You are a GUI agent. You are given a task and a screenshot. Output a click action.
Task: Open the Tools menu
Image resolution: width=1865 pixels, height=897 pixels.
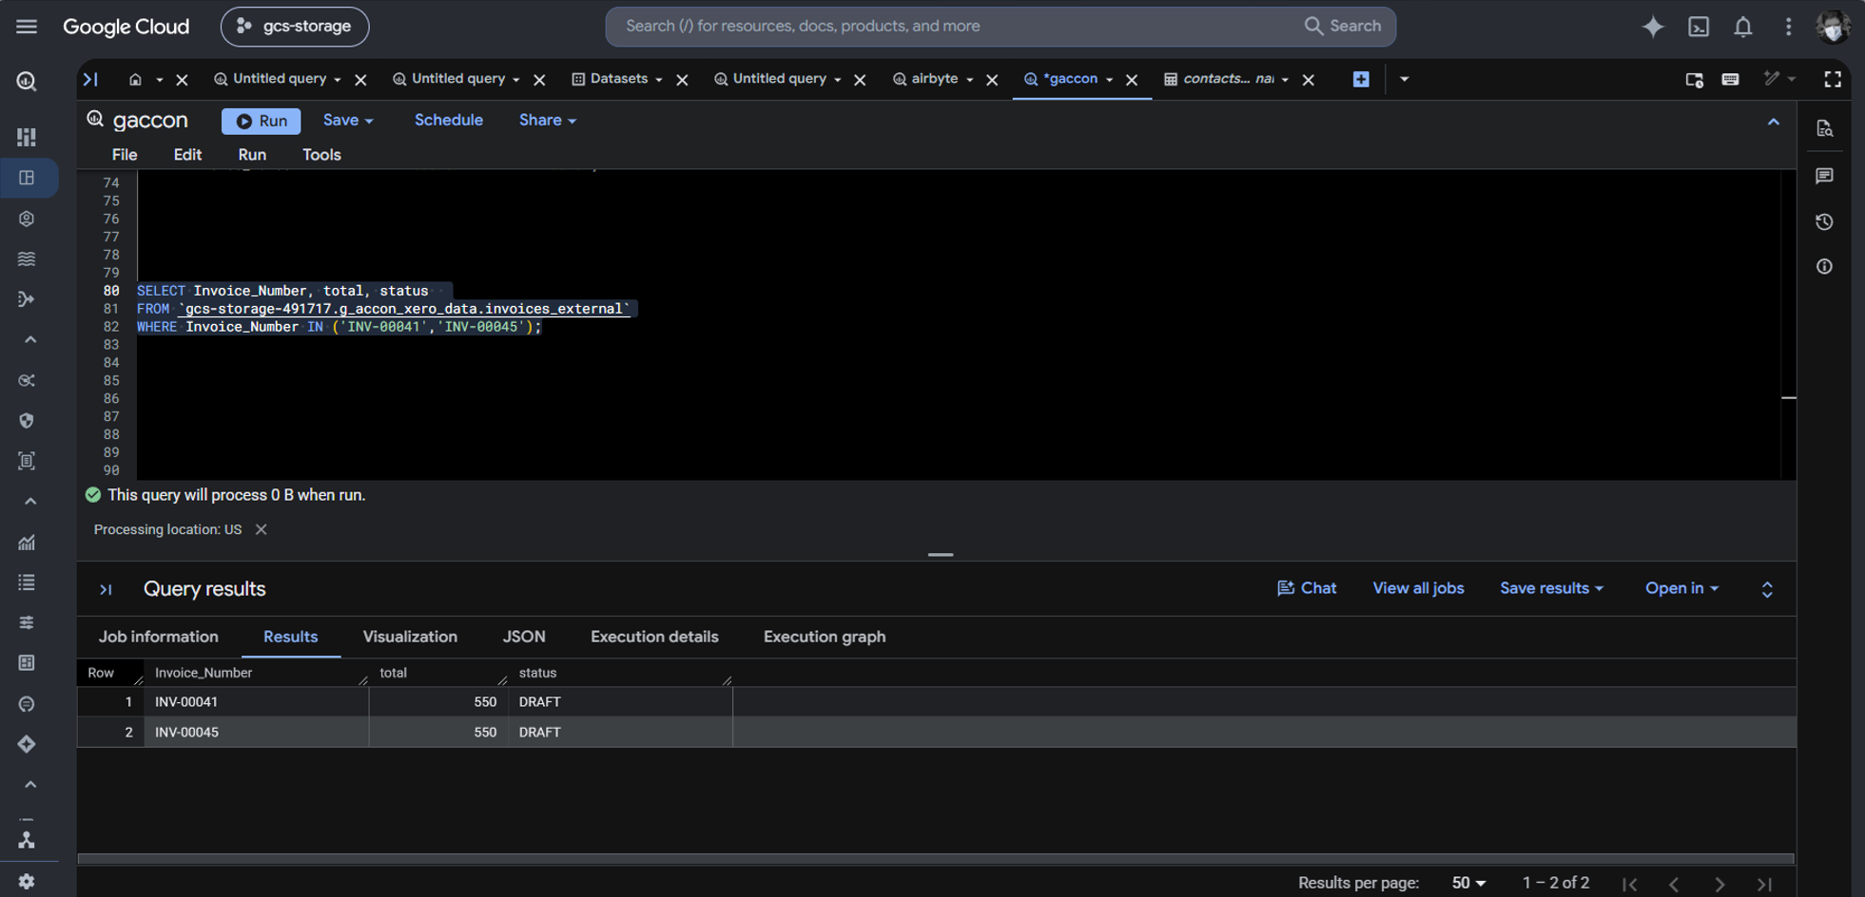pyautogui.click(x=321, y=155)
